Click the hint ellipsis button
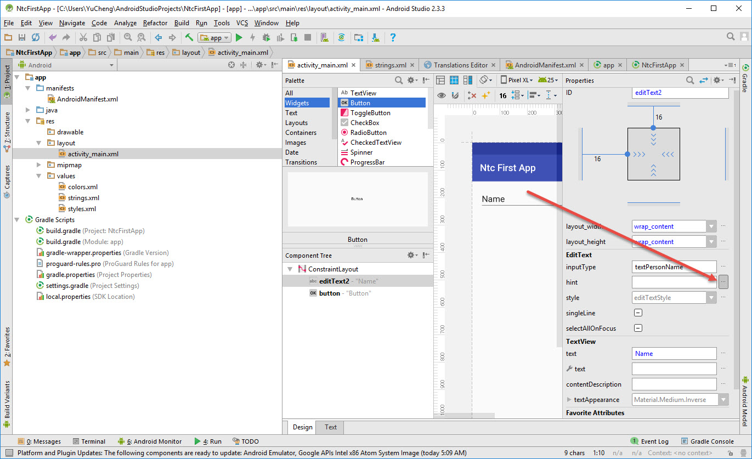Screen dimensions: 752x459 tap(723, 282)
